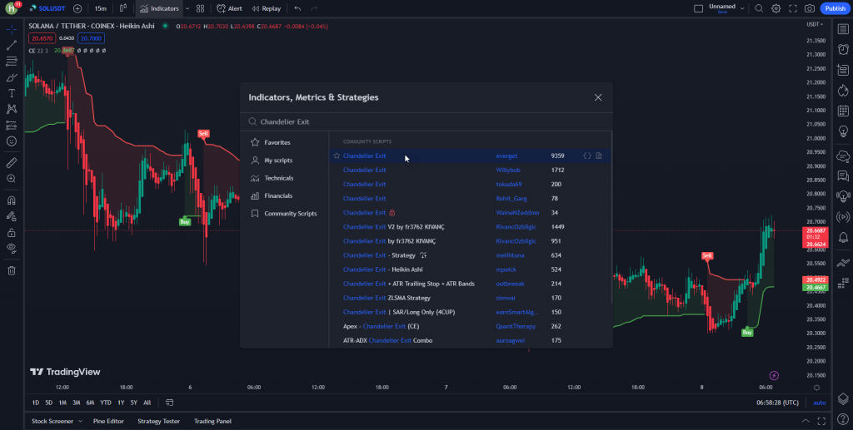Expand Stock Screener dropdown arrow
This screenshot has width=853, height=430.
80,422
